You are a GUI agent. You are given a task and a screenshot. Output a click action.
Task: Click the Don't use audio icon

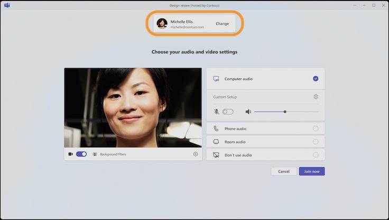pyautogui.click(x=216, y=155)
